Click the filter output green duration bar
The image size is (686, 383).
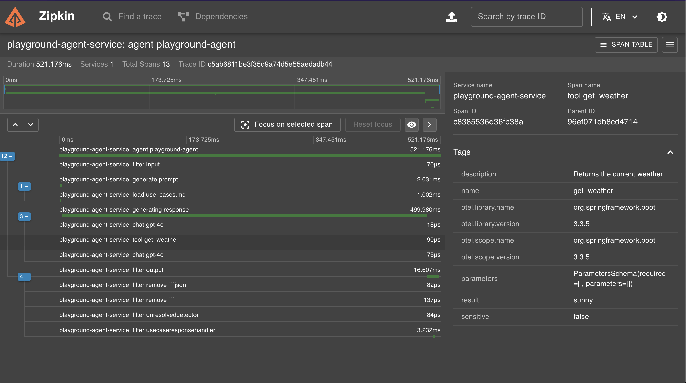(x=433, y=276)
